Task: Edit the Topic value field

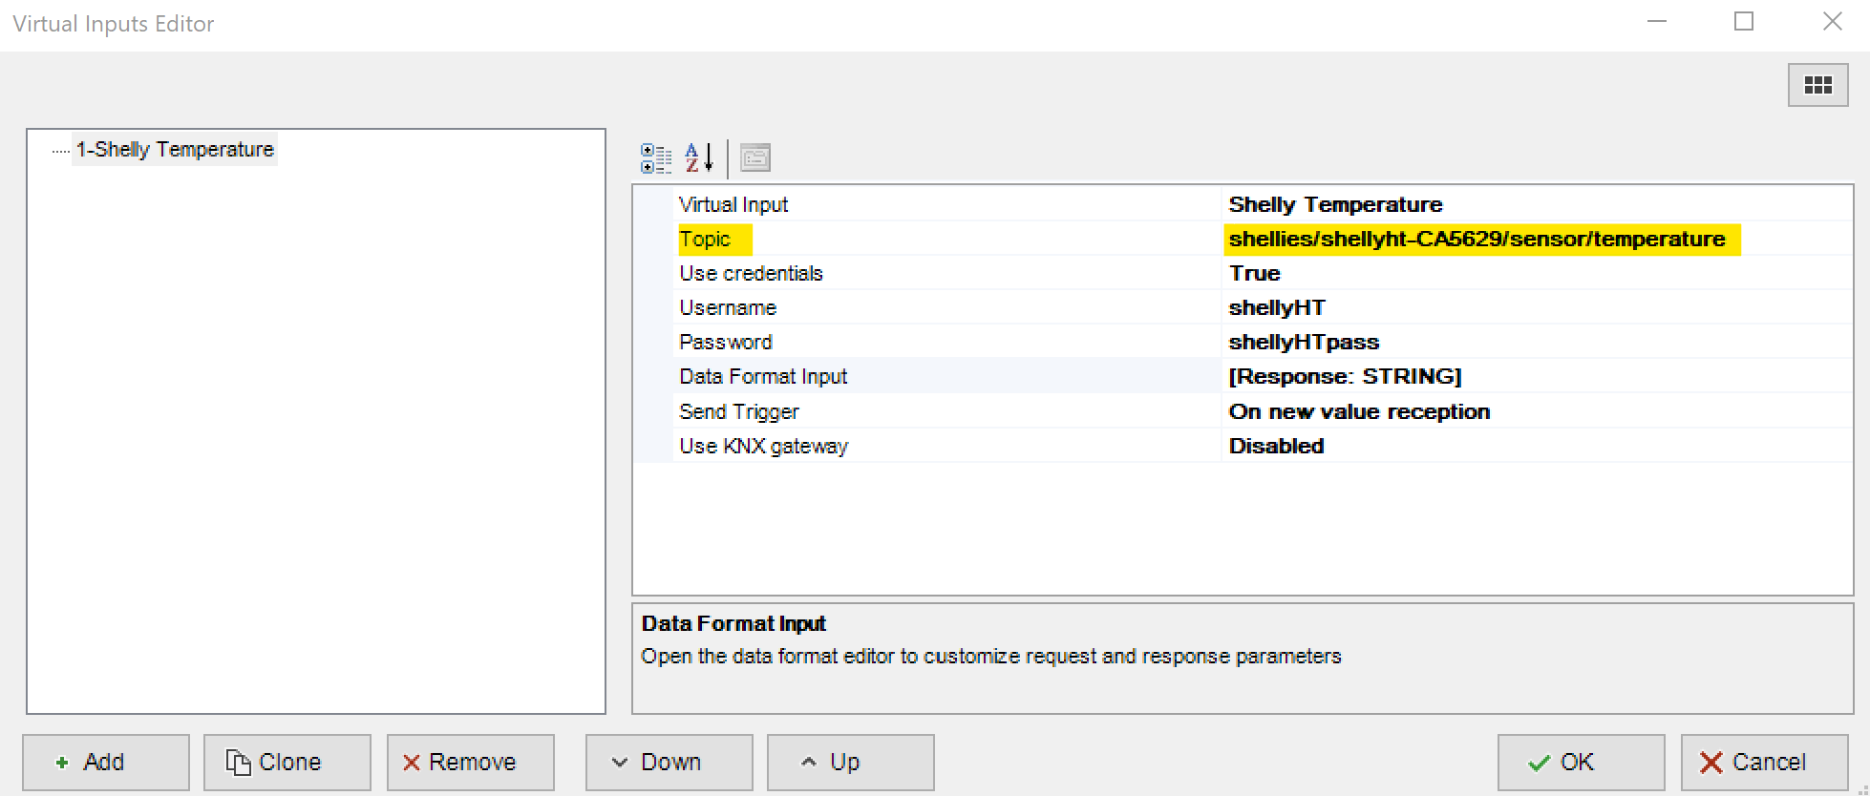Action: (1477, 240)
